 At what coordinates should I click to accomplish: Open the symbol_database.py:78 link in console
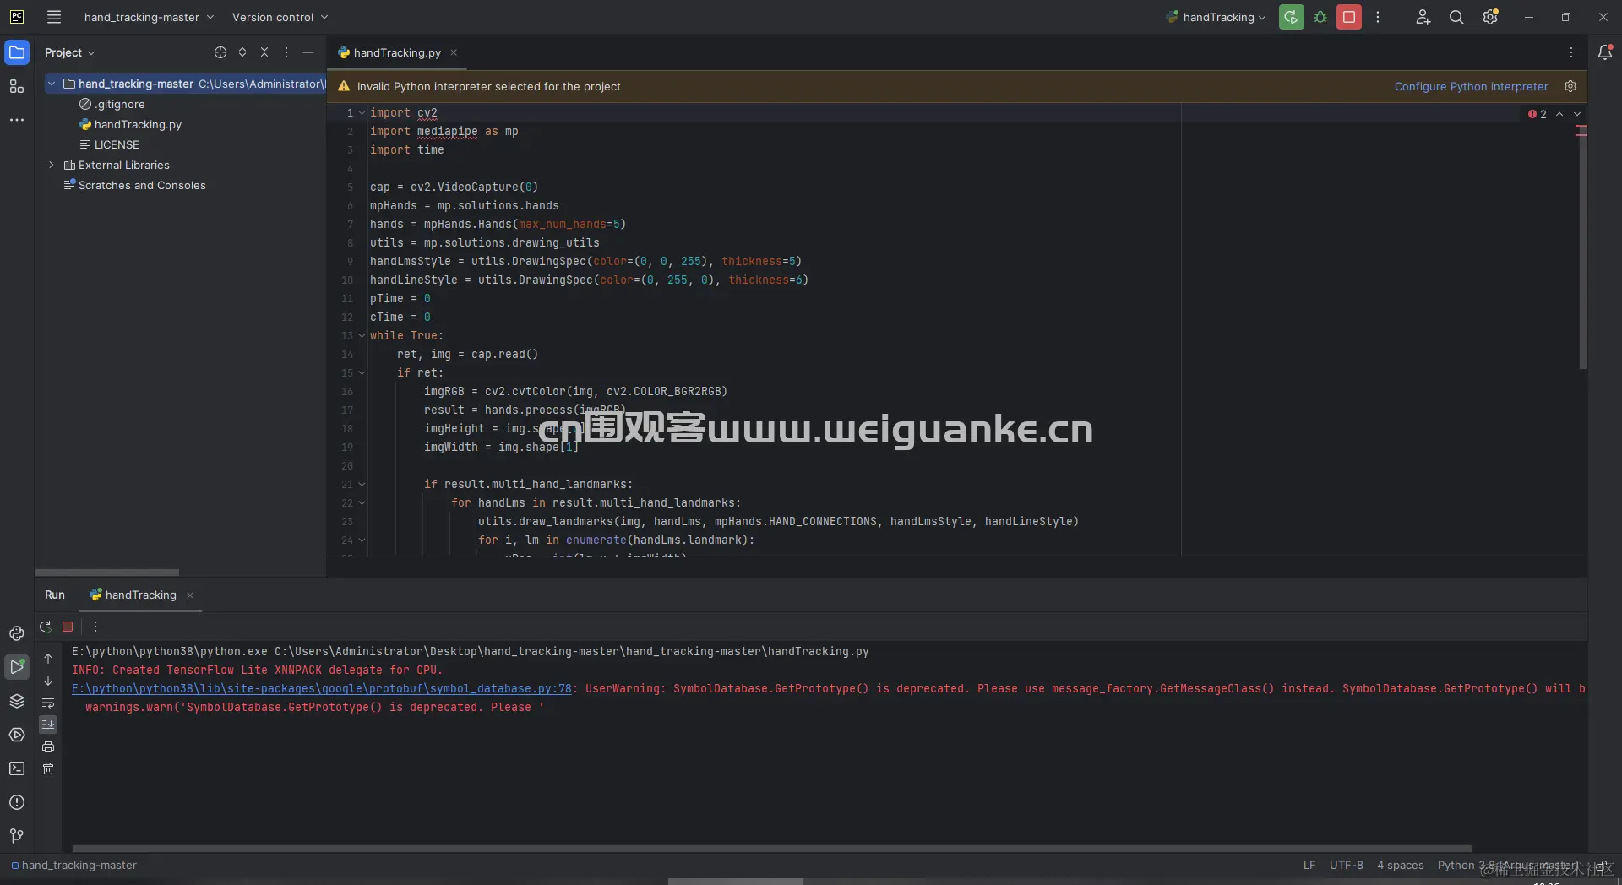[322, 688]
